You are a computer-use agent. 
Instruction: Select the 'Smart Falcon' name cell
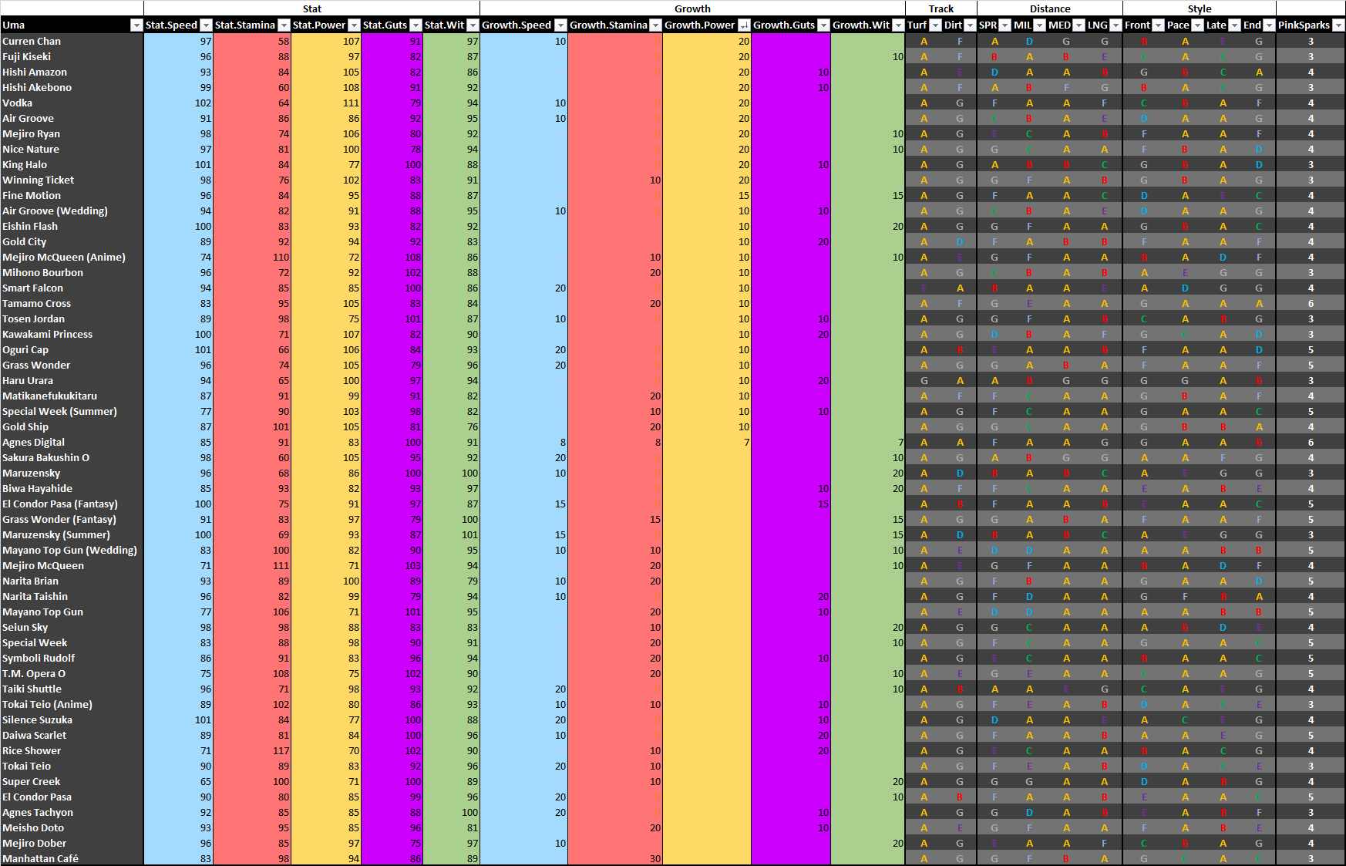point(72,288)
